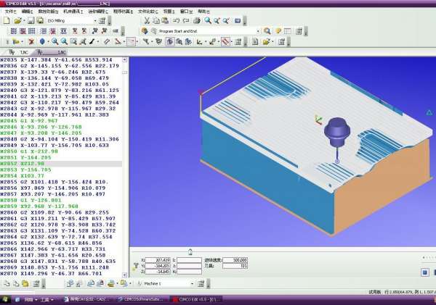Switch to the CAX forum browser taskbar button
This screenshot has height=305, width=436.
(x=86, y=299)
